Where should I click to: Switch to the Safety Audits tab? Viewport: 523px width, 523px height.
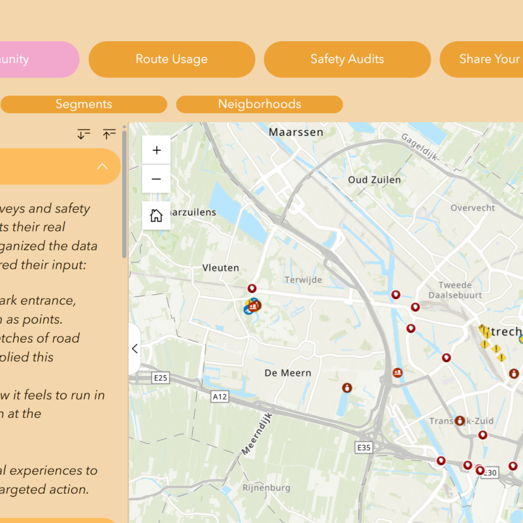coord(346,59)
